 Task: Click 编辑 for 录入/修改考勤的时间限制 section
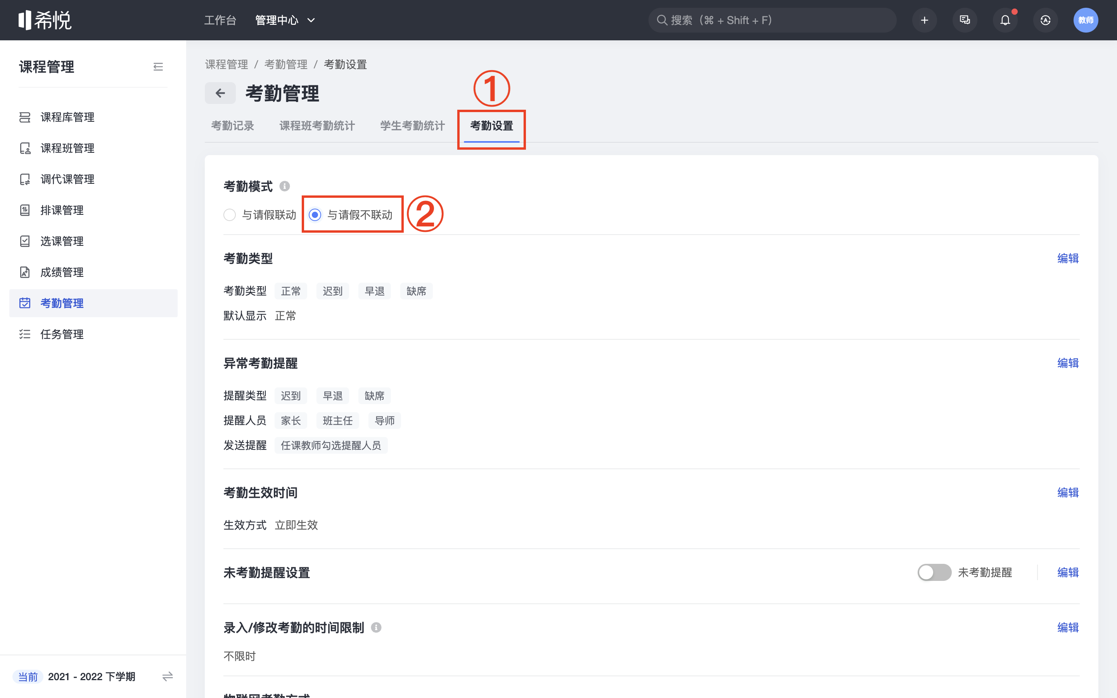pyautogui.click(x=1068, y=627)
